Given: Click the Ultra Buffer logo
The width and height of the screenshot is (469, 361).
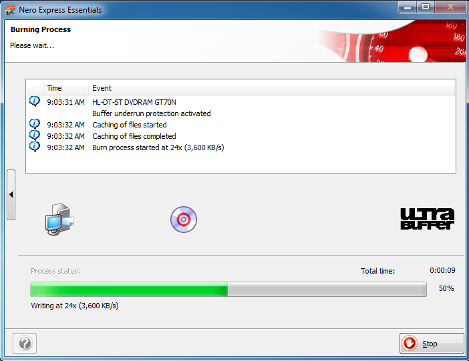Looking at the screenshot, I should pyautogui.click(x=427, y=219).
